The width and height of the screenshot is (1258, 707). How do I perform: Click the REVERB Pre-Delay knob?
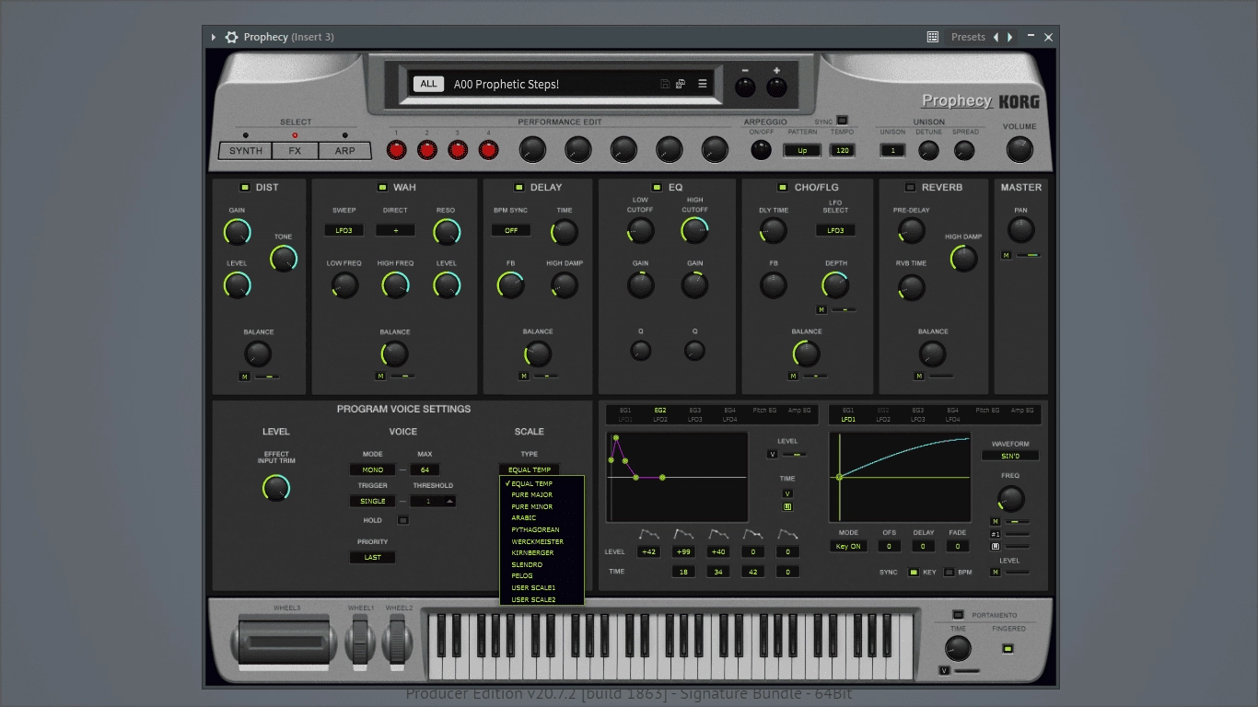911,231
